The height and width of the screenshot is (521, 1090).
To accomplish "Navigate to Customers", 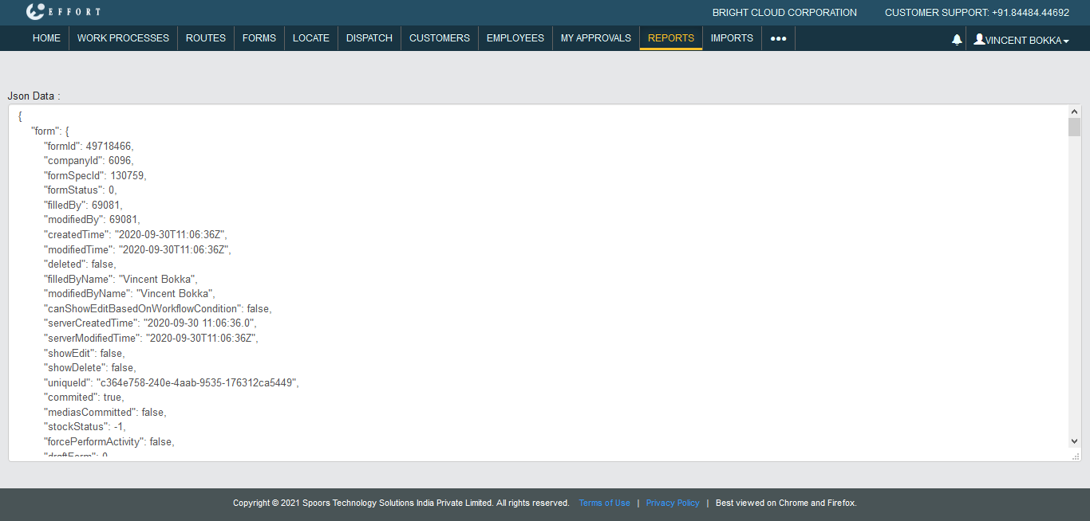I will 440,38.
